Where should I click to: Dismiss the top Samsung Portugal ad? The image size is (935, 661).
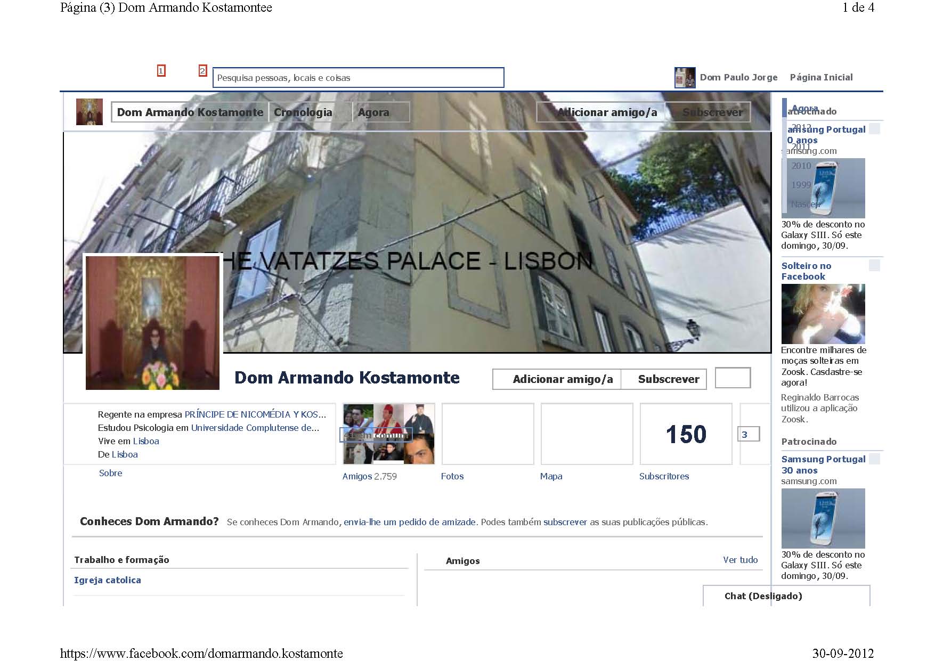click(x=874, y=129)
